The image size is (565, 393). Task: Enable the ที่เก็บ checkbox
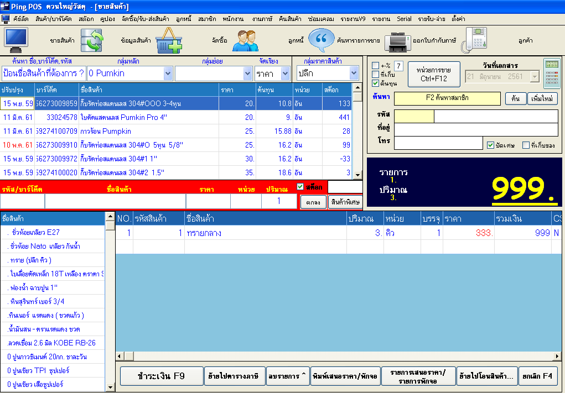376,75
